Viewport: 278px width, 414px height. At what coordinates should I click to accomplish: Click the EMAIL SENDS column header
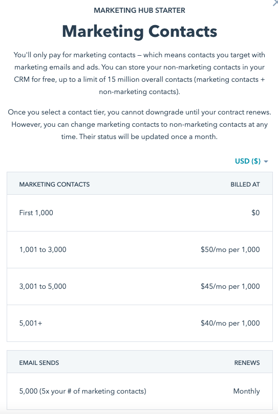(x=39, y=363)
